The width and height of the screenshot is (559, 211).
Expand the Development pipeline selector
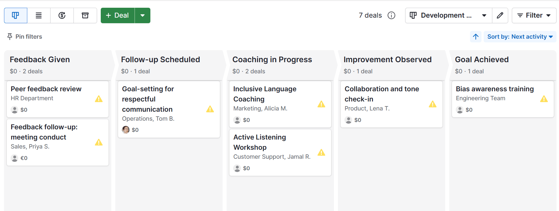448,15
